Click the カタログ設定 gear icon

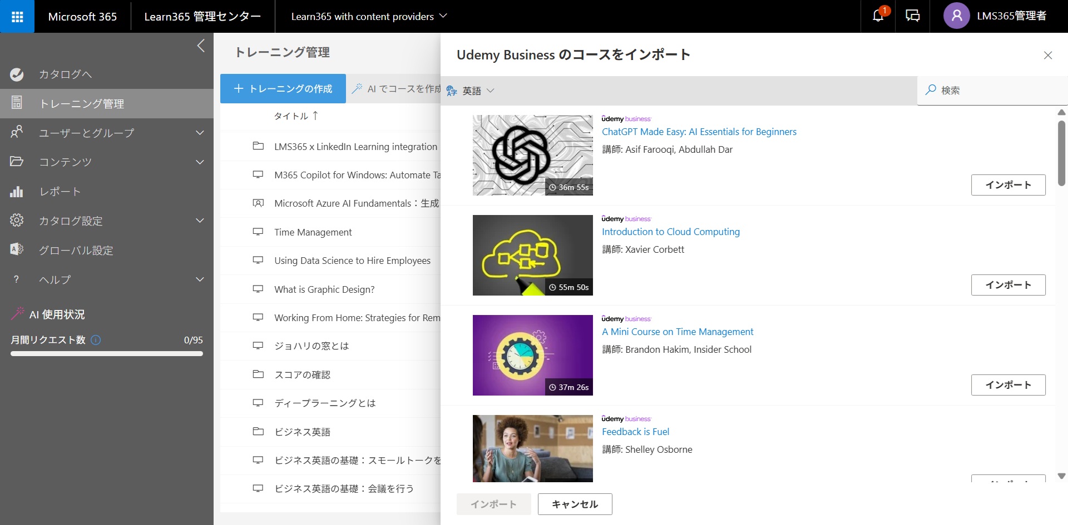(17, 221)
